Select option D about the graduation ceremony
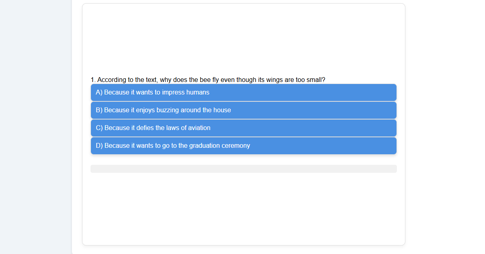Image resolution: width=485 pixels, height=254 pixels. pos(243,146)
